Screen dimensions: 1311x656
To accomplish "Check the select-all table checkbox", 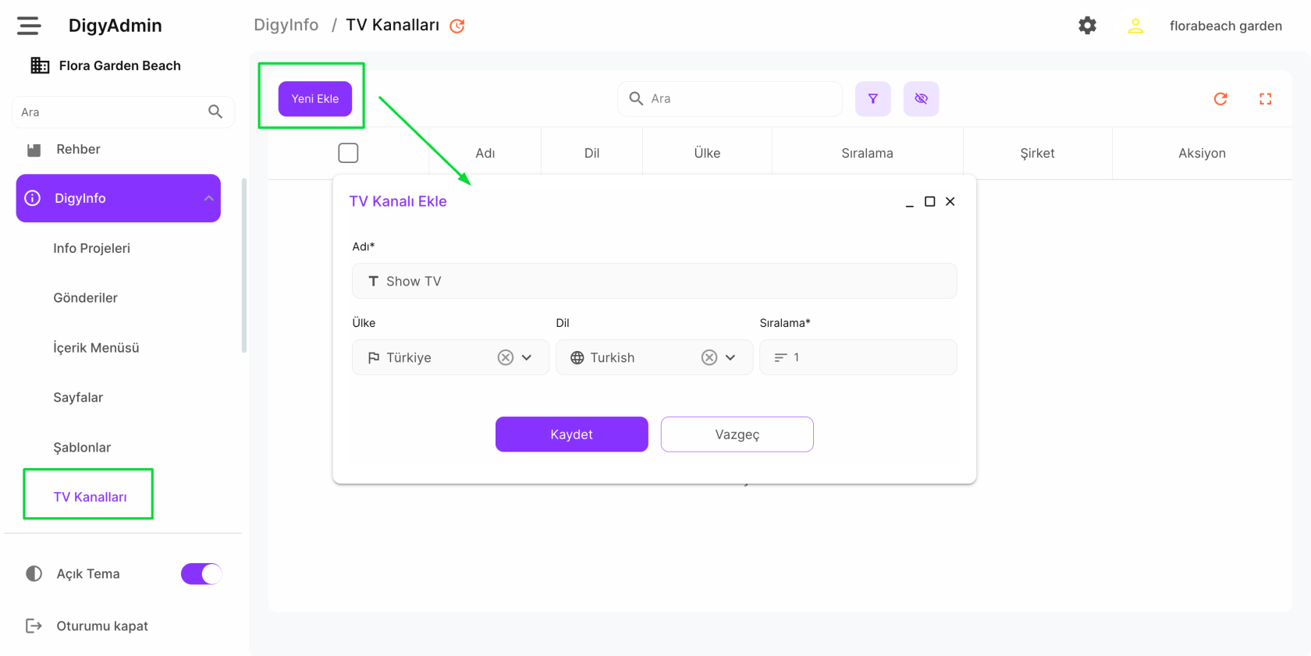I will tap(348, 153).
